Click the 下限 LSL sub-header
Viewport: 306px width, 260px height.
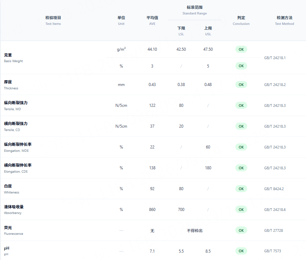coord(181,31)
